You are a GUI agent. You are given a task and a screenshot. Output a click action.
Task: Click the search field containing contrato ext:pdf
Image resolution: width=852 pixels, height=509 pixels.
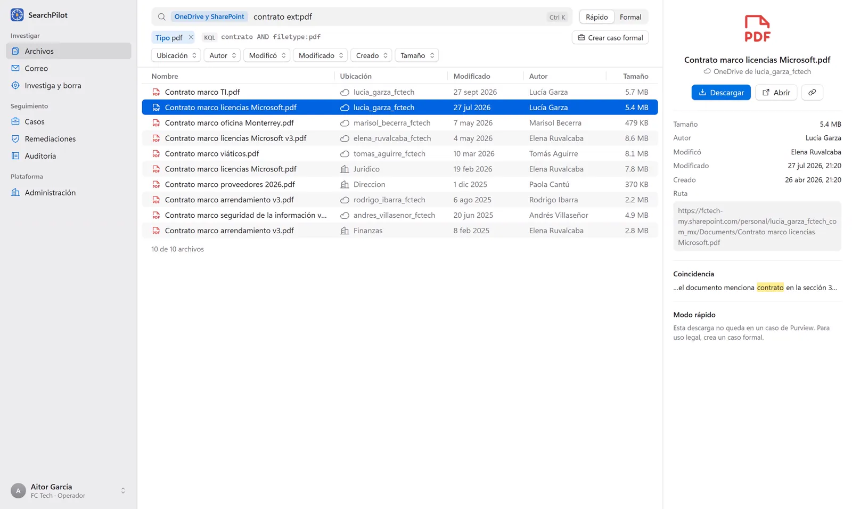(362, 17)
